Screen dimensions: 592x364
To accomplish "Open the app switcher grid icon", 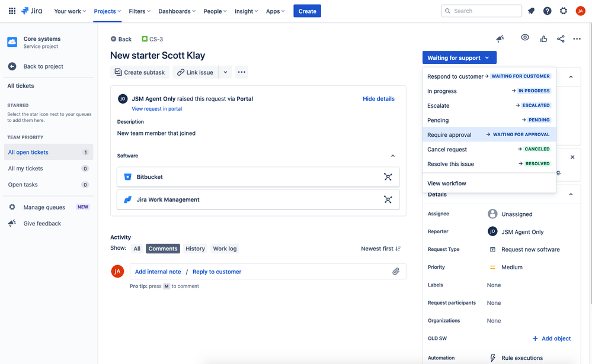I will tap(12, 11).
